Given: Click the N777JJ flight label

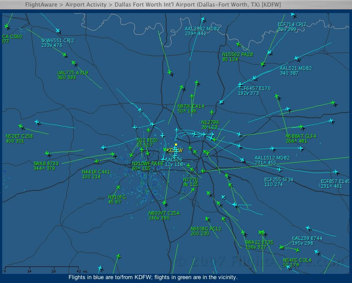Looking at the screenshot, I should 191,182.
